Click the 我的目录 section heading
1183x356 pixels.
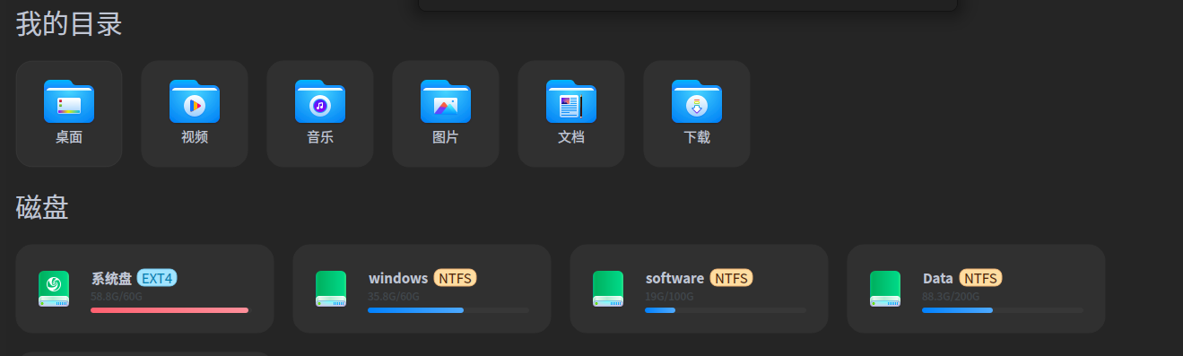point(69,24)
